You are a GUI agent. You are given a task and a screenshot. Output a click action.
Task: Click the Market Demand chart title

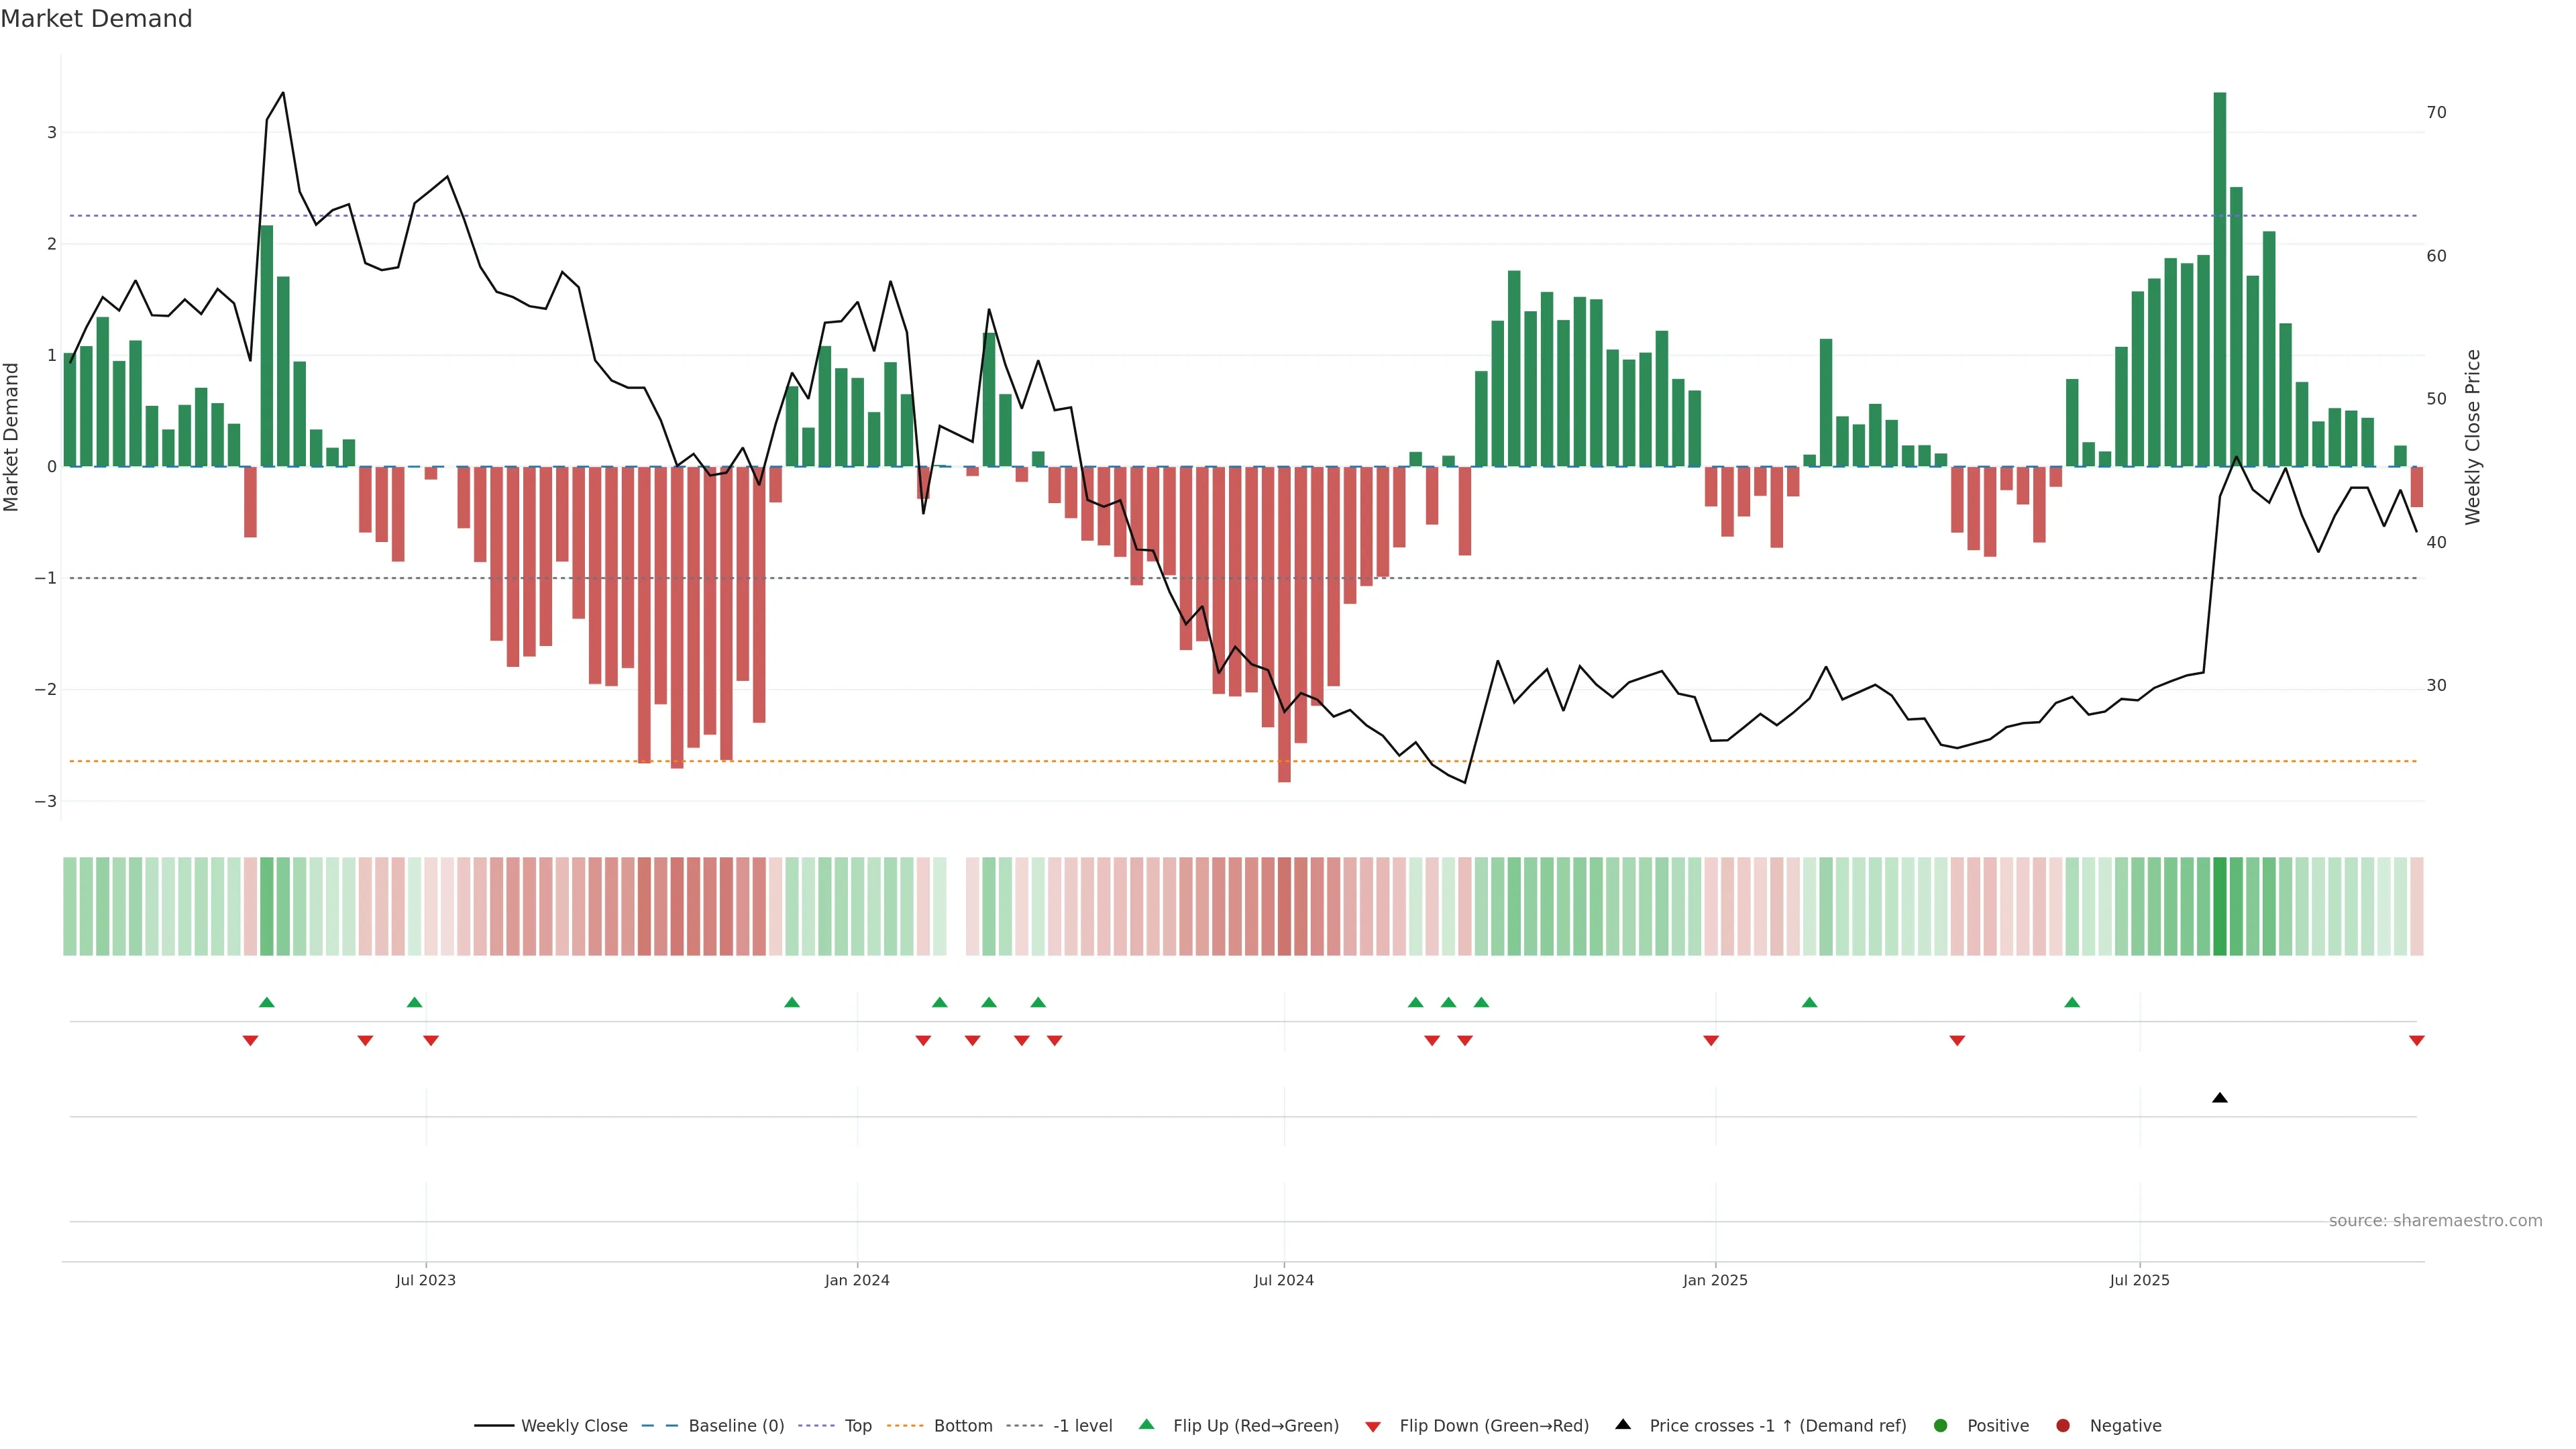(96, 19)
